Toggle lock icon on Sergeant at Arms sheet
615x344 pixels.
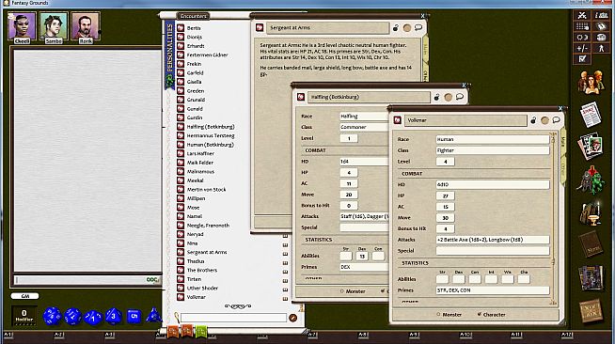coord(396,27)
